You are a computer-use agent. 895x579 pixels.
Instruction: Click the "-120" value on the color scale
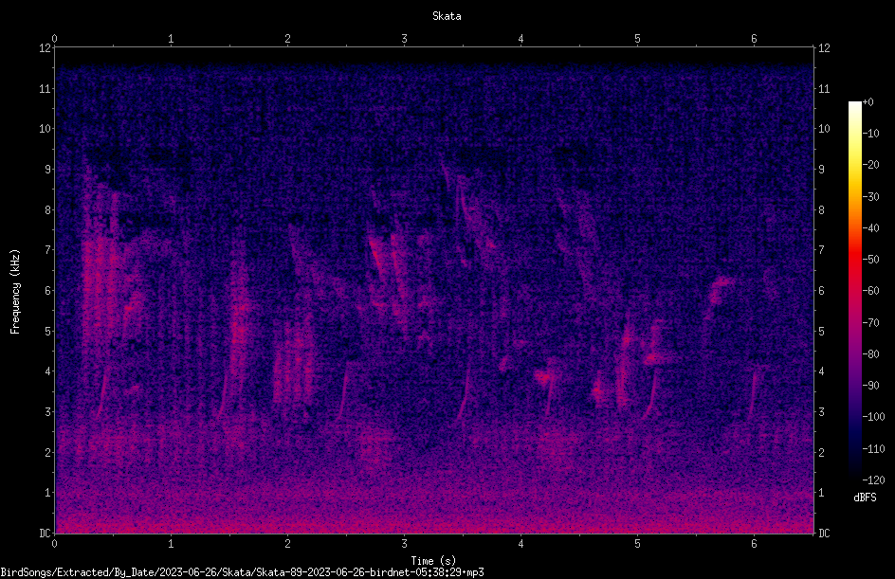[874, 480]
